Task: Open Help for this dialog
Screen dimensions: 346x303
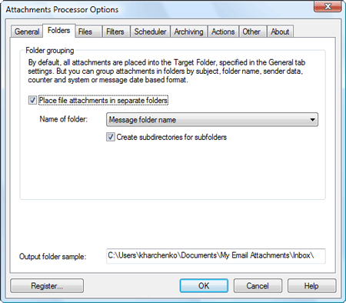Action: point(311,286)
